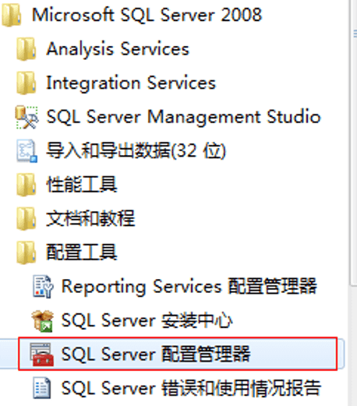Image resolution: width=357 pixels, height=406 pixels.
Task: Open 导入和导出数据(32 位) entry
Action: pos(121,151)
